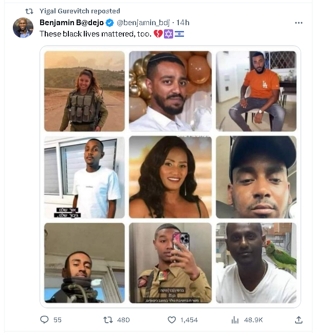
Task: Click the blue verified badge
Action: (x=109, y=23)
